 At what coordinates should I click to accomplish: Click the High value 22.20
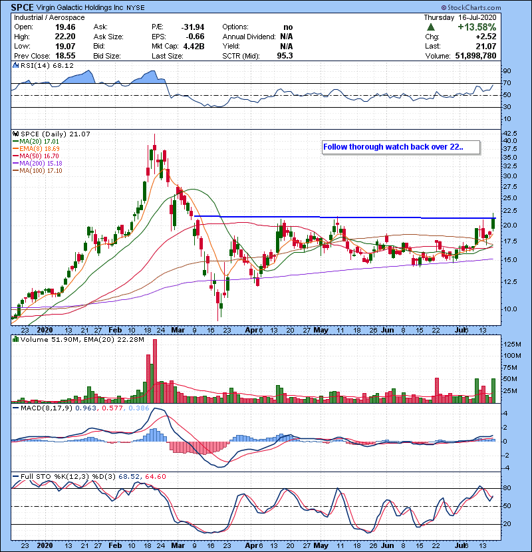tap(65, 37)
